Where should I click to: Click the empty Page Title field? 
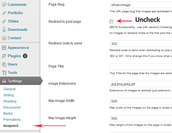[x=141, y=67]
